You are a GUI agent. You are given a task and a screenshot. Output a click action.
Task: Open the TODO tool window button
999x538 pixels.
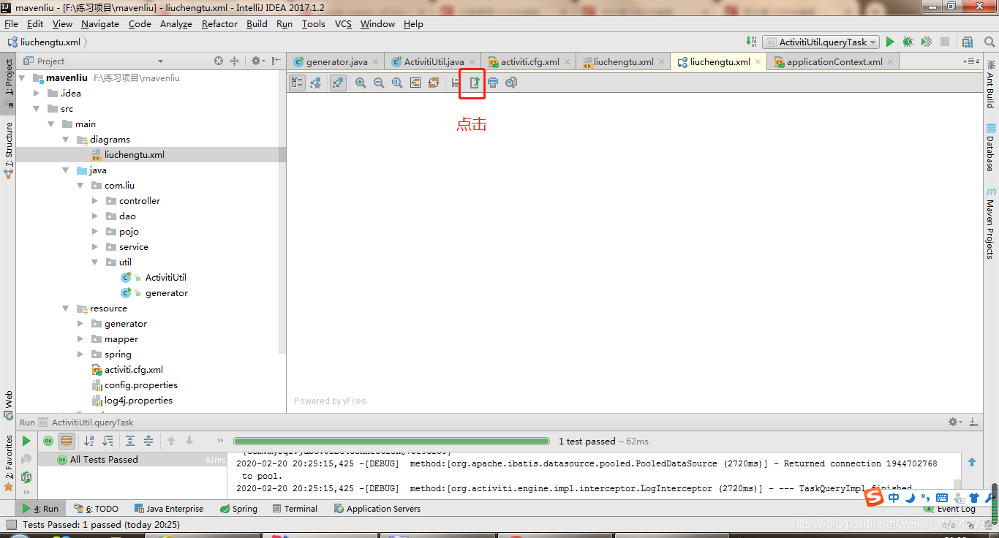pyautogui.click(x=97, y=509)
